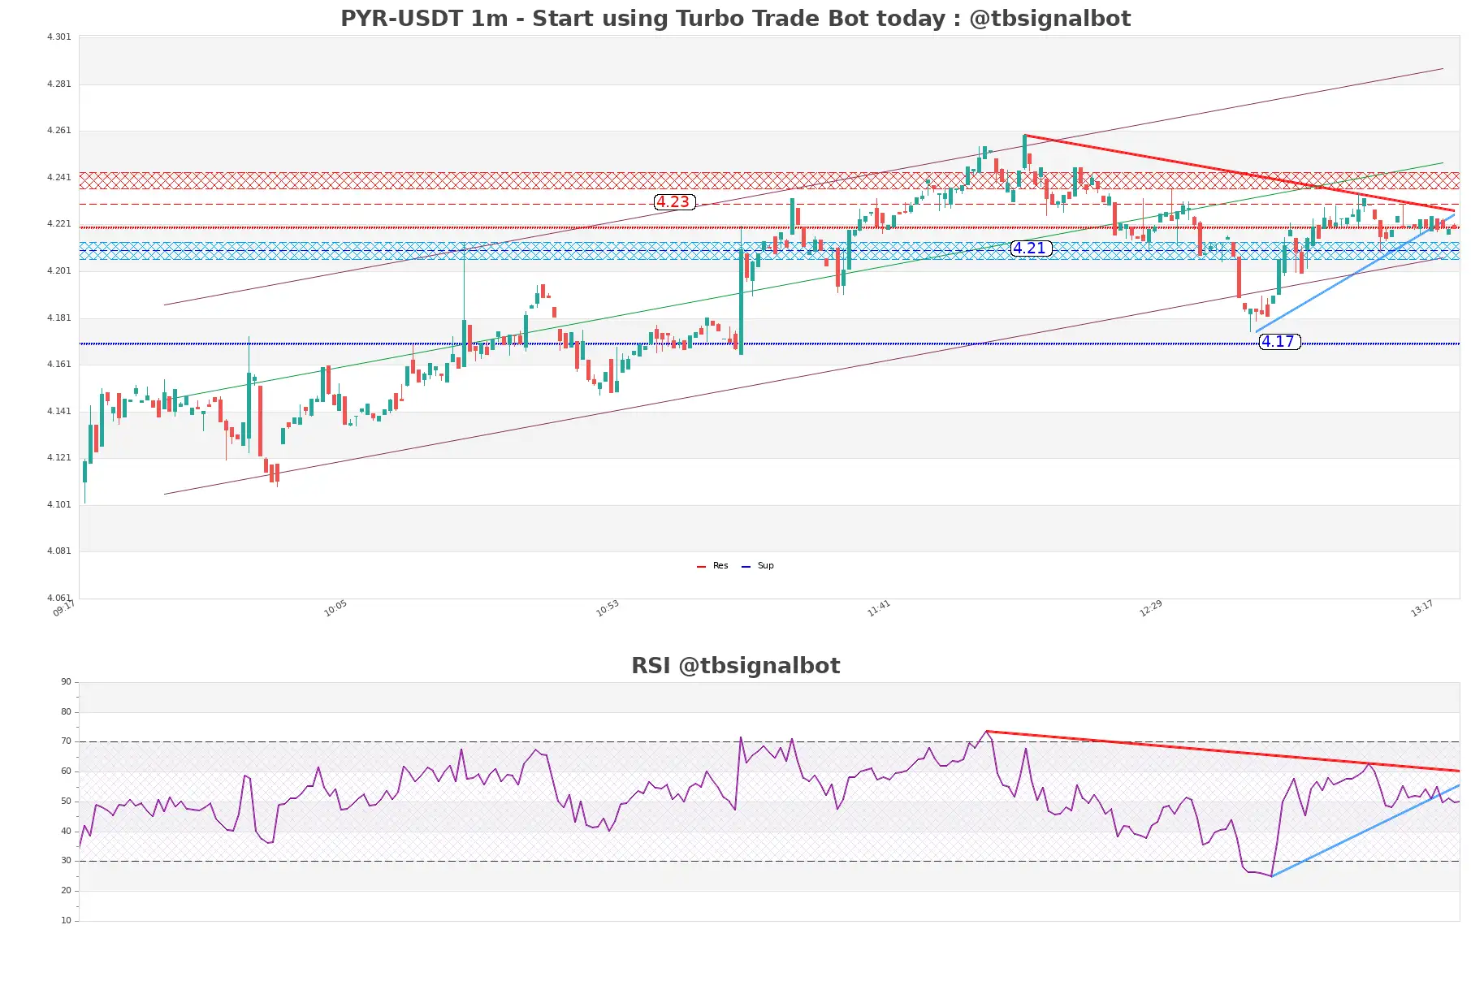Screen dimensions: 1471x981
Task: Click the RSI 80 axis label
Action: 66,711
